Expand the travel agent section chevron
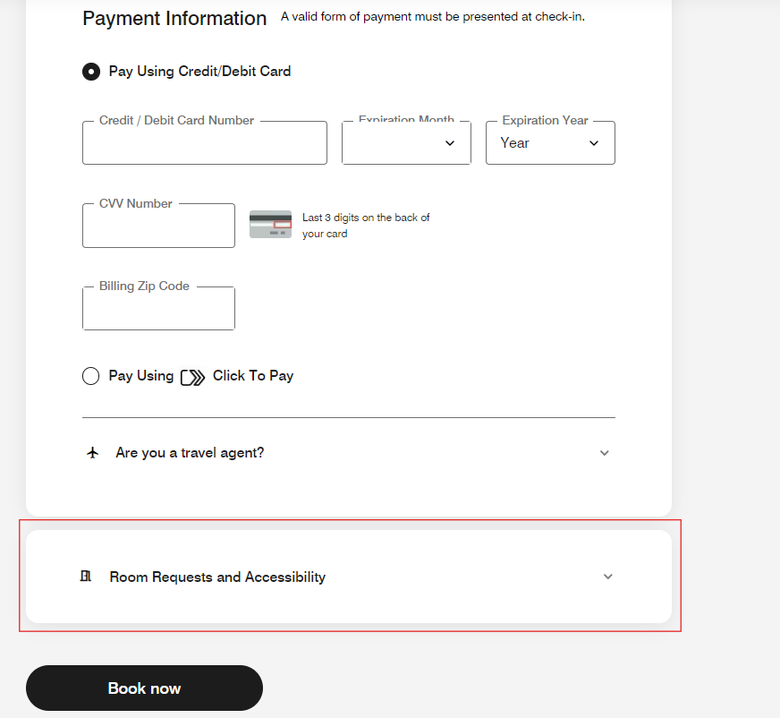The image size is (780, 718). (605, 453)
